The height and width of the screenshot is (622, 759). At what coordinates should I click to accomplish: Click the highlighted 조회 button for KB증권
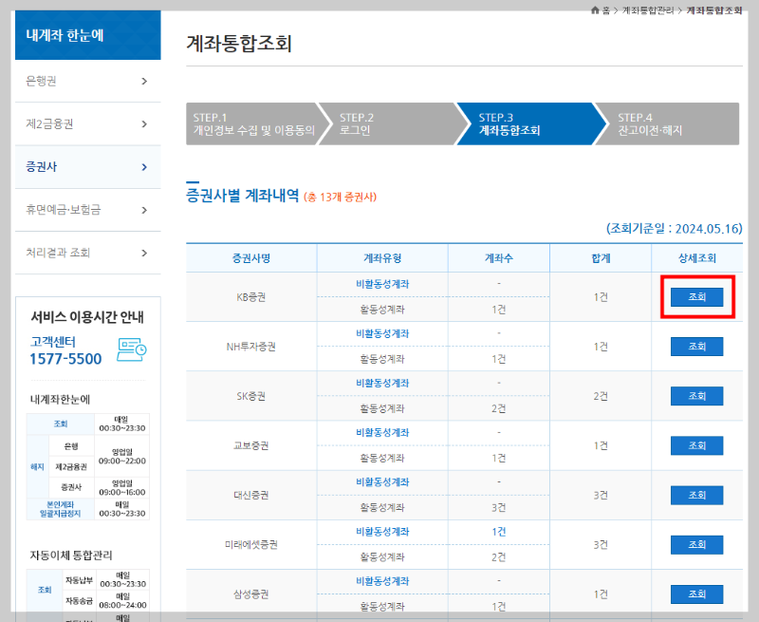point(697,296)
